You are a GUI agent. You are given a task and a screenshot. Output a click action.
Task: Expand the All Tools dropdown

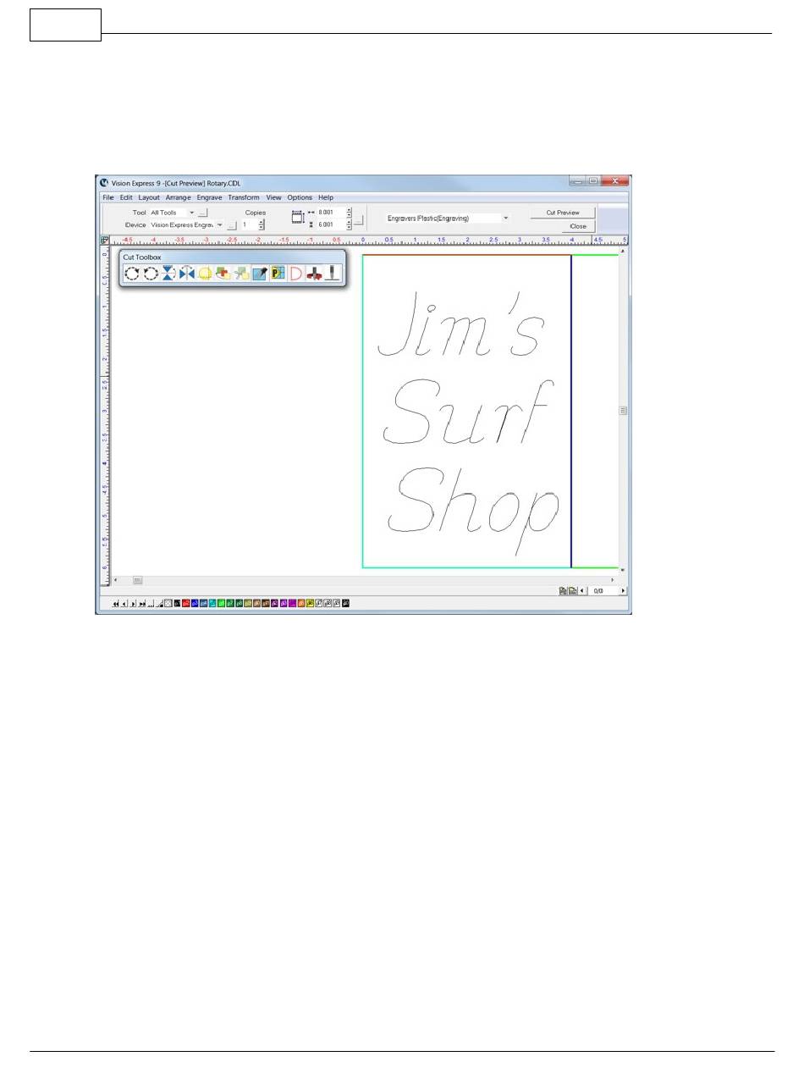click(191, 213)
